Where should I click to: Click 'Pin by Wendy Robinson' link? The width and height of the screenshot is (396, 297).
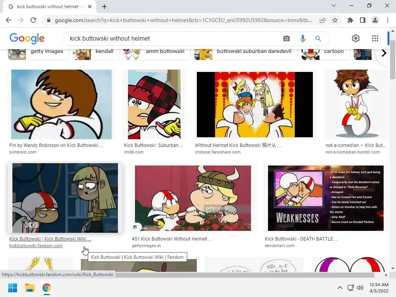click(x=56, y=145)
